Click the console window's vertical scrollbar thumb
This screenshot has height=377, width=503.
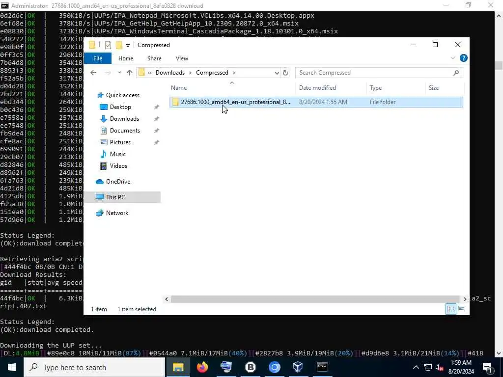(499, 65)
